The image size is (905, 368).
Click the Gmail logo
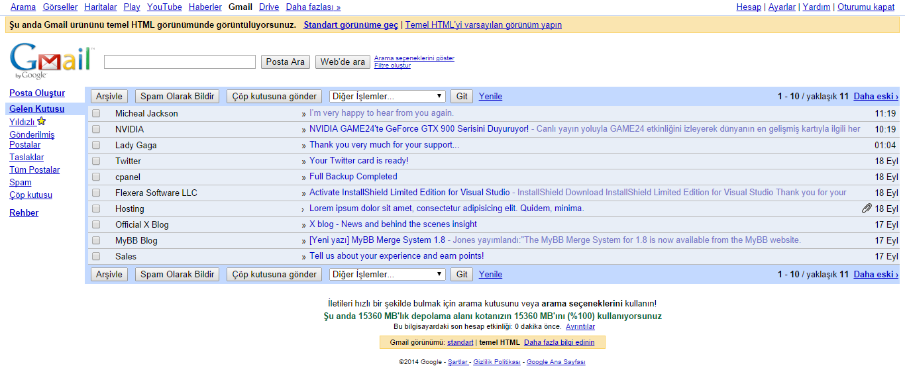coord(52,61)
